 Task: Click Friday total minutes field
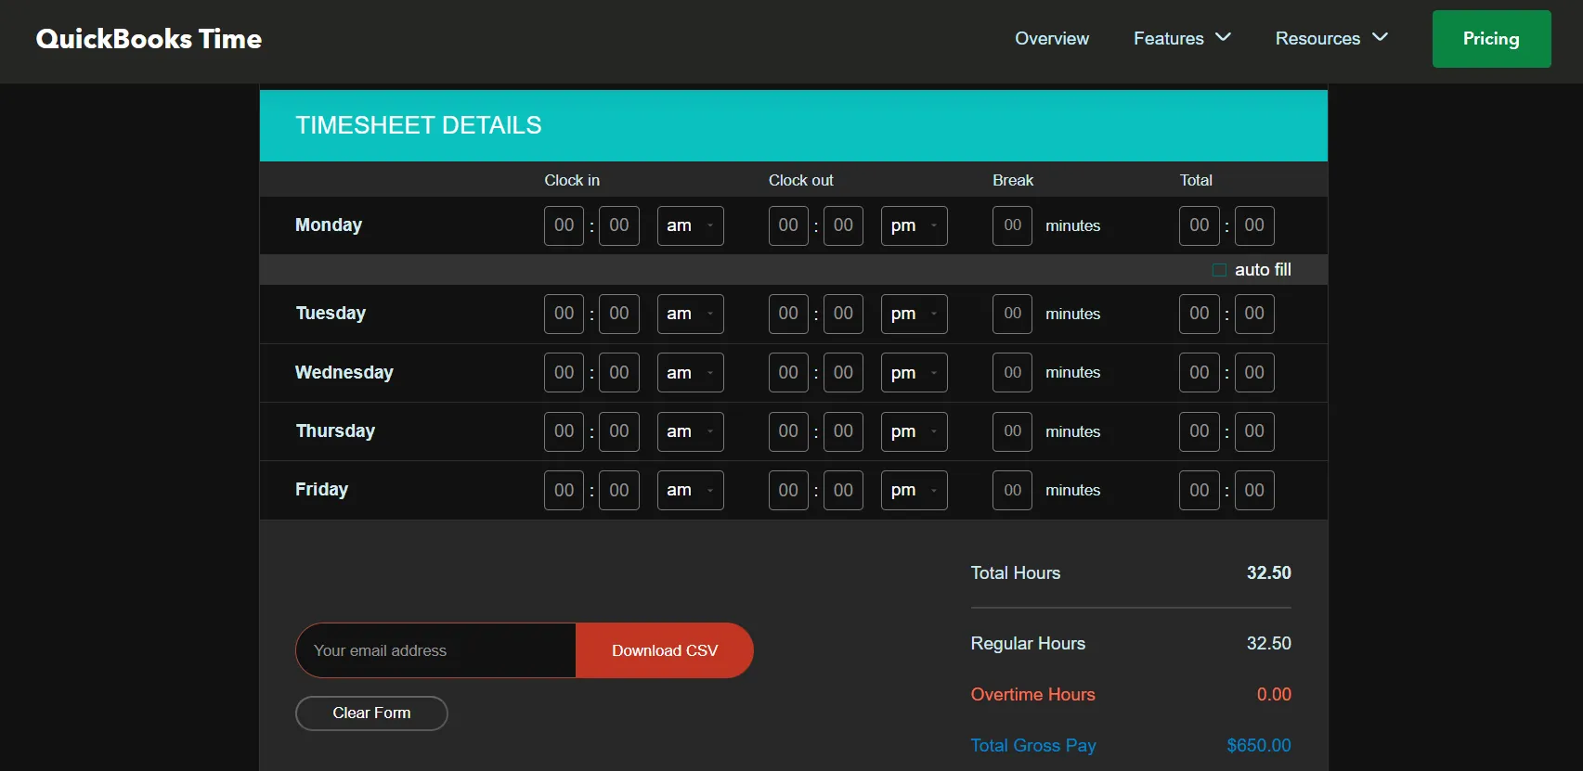tap(1254, 490)
